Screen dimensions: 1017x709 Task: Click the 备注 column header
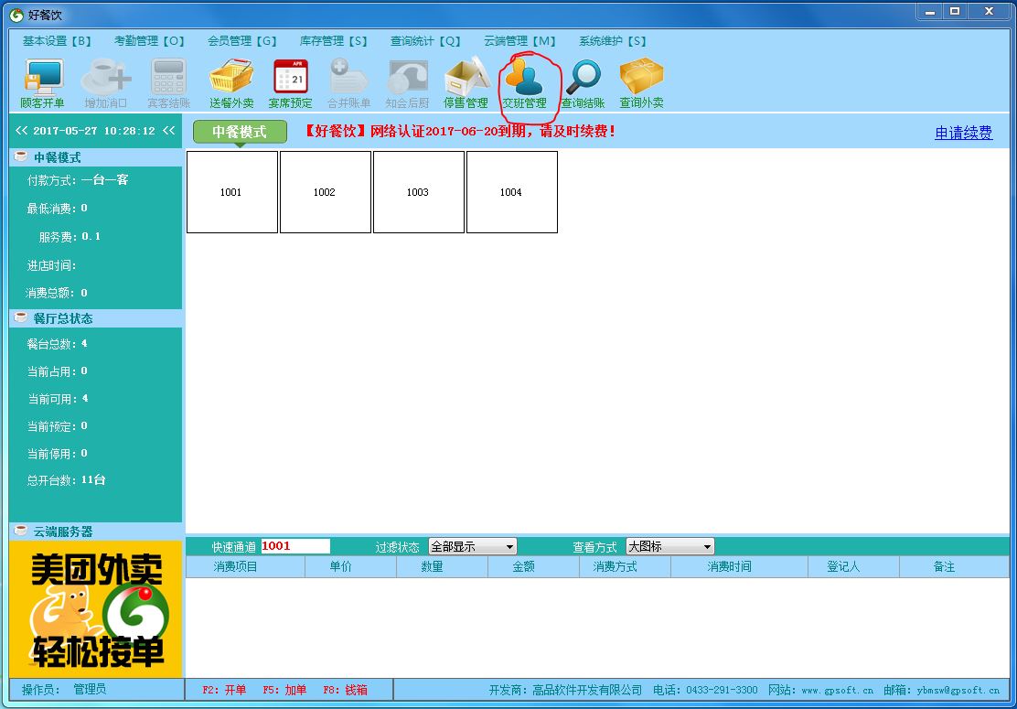tap(954, 567)
